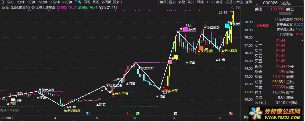This screenshot has width=305, height=122.
Task: Open the 多周期 multi-period view
Action: (x=106, y=2)
